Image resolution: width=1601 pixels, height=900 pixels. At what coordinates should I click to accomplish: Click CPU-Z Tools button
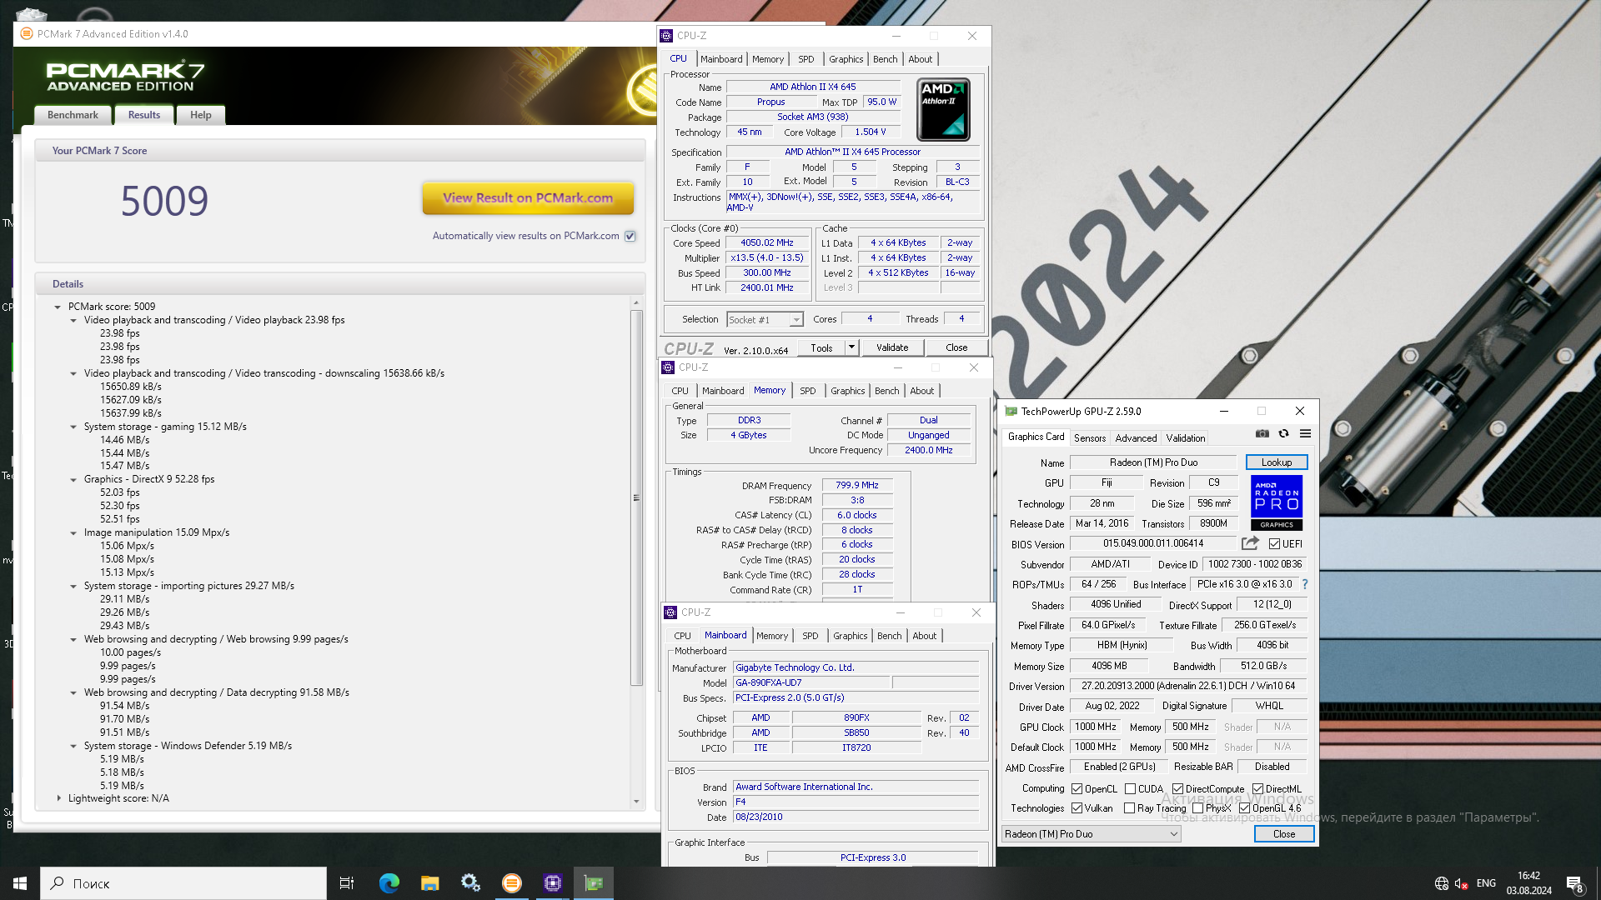pyautogui.click(x=821, y=347)
